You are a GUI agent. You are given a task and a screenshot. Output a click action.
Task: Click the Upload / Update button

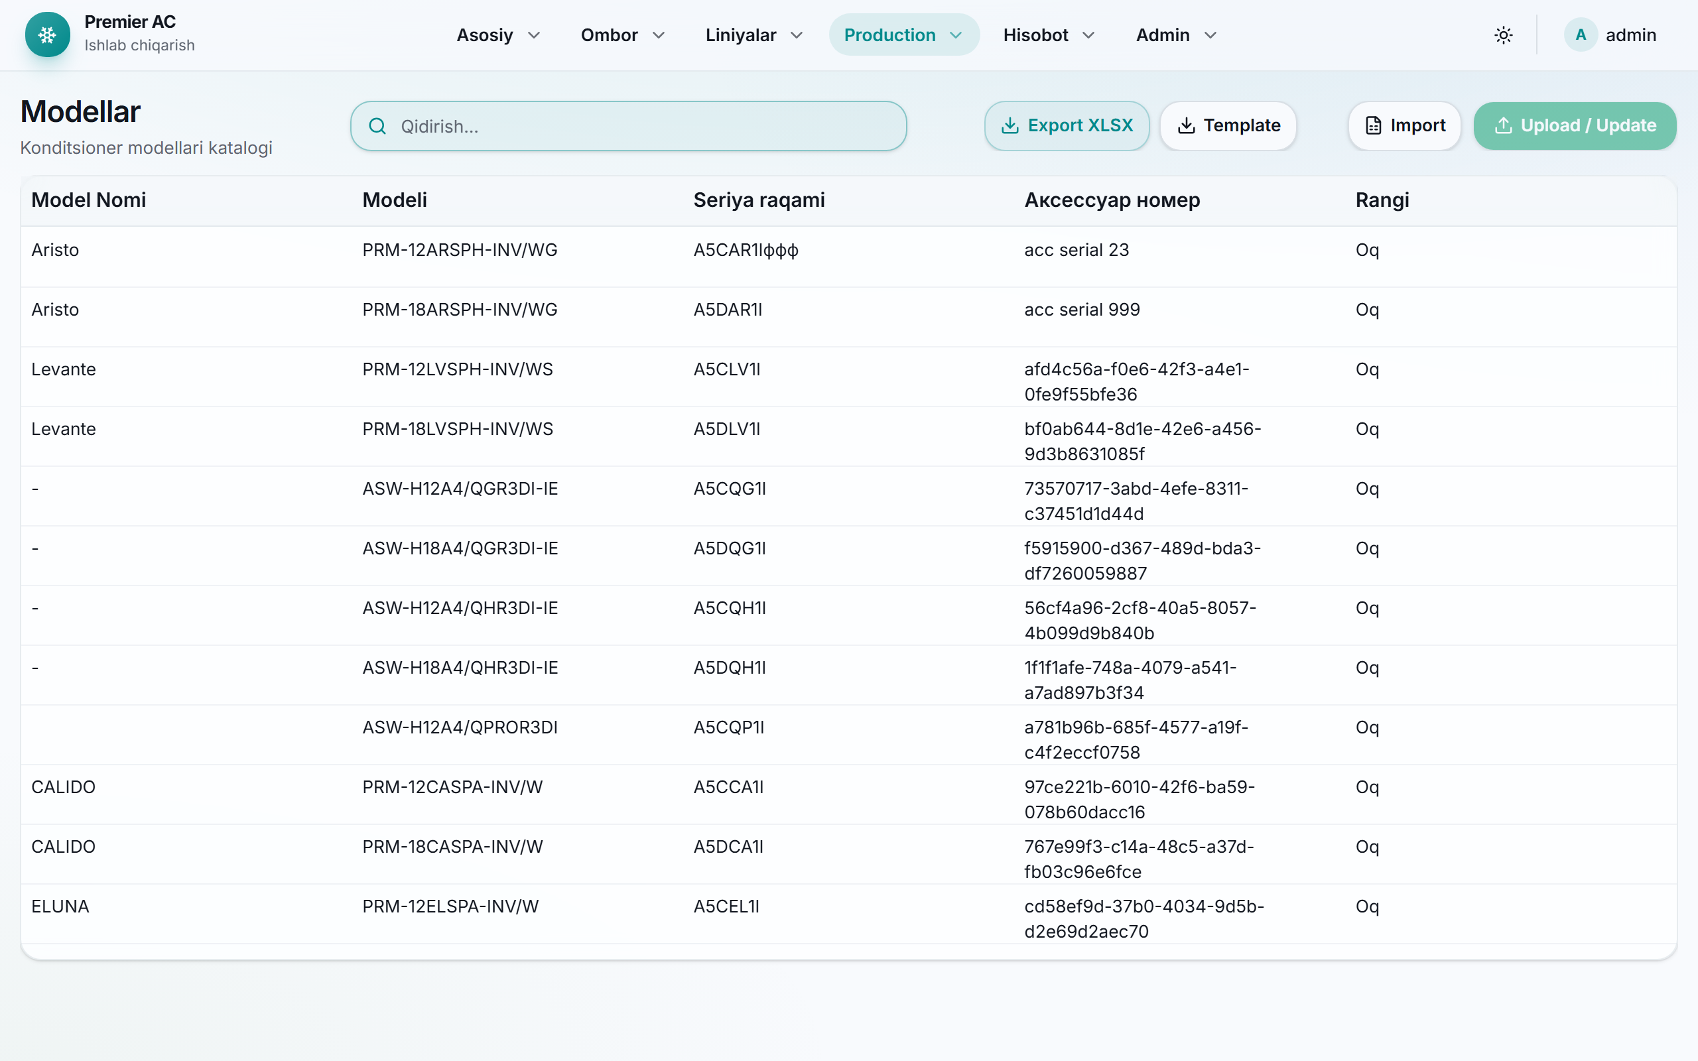(1575, 125)
